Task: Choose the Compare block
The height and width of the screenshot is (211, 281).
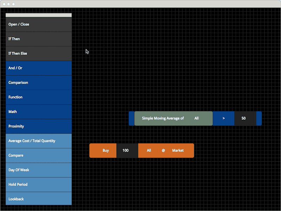Action: coord(39,155)
